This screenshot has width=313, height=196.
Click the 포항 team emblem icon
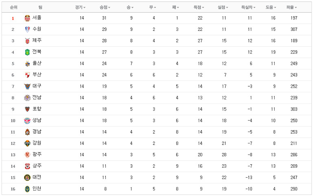27,109
